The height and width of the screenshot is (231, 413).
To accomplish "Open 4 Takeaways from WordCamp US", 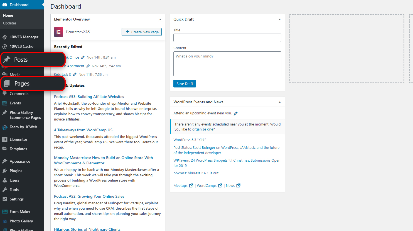I will [83, 130].
